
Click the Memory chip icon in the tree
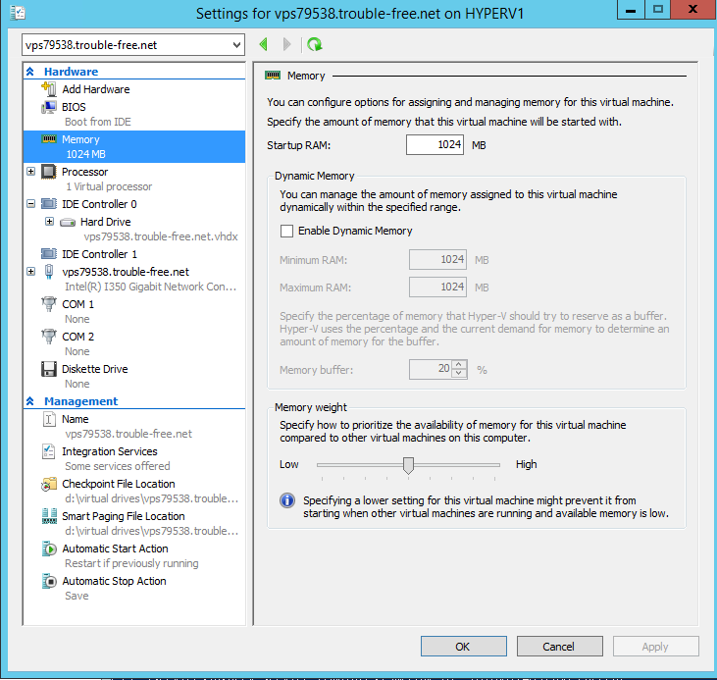click(x=49, y=138)
